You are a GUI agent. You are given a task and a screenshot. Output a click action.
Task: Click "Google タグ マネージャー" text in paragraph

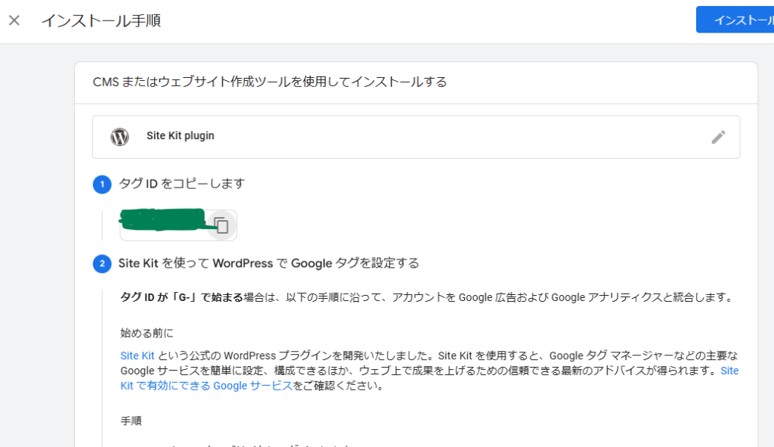point(601,355)
